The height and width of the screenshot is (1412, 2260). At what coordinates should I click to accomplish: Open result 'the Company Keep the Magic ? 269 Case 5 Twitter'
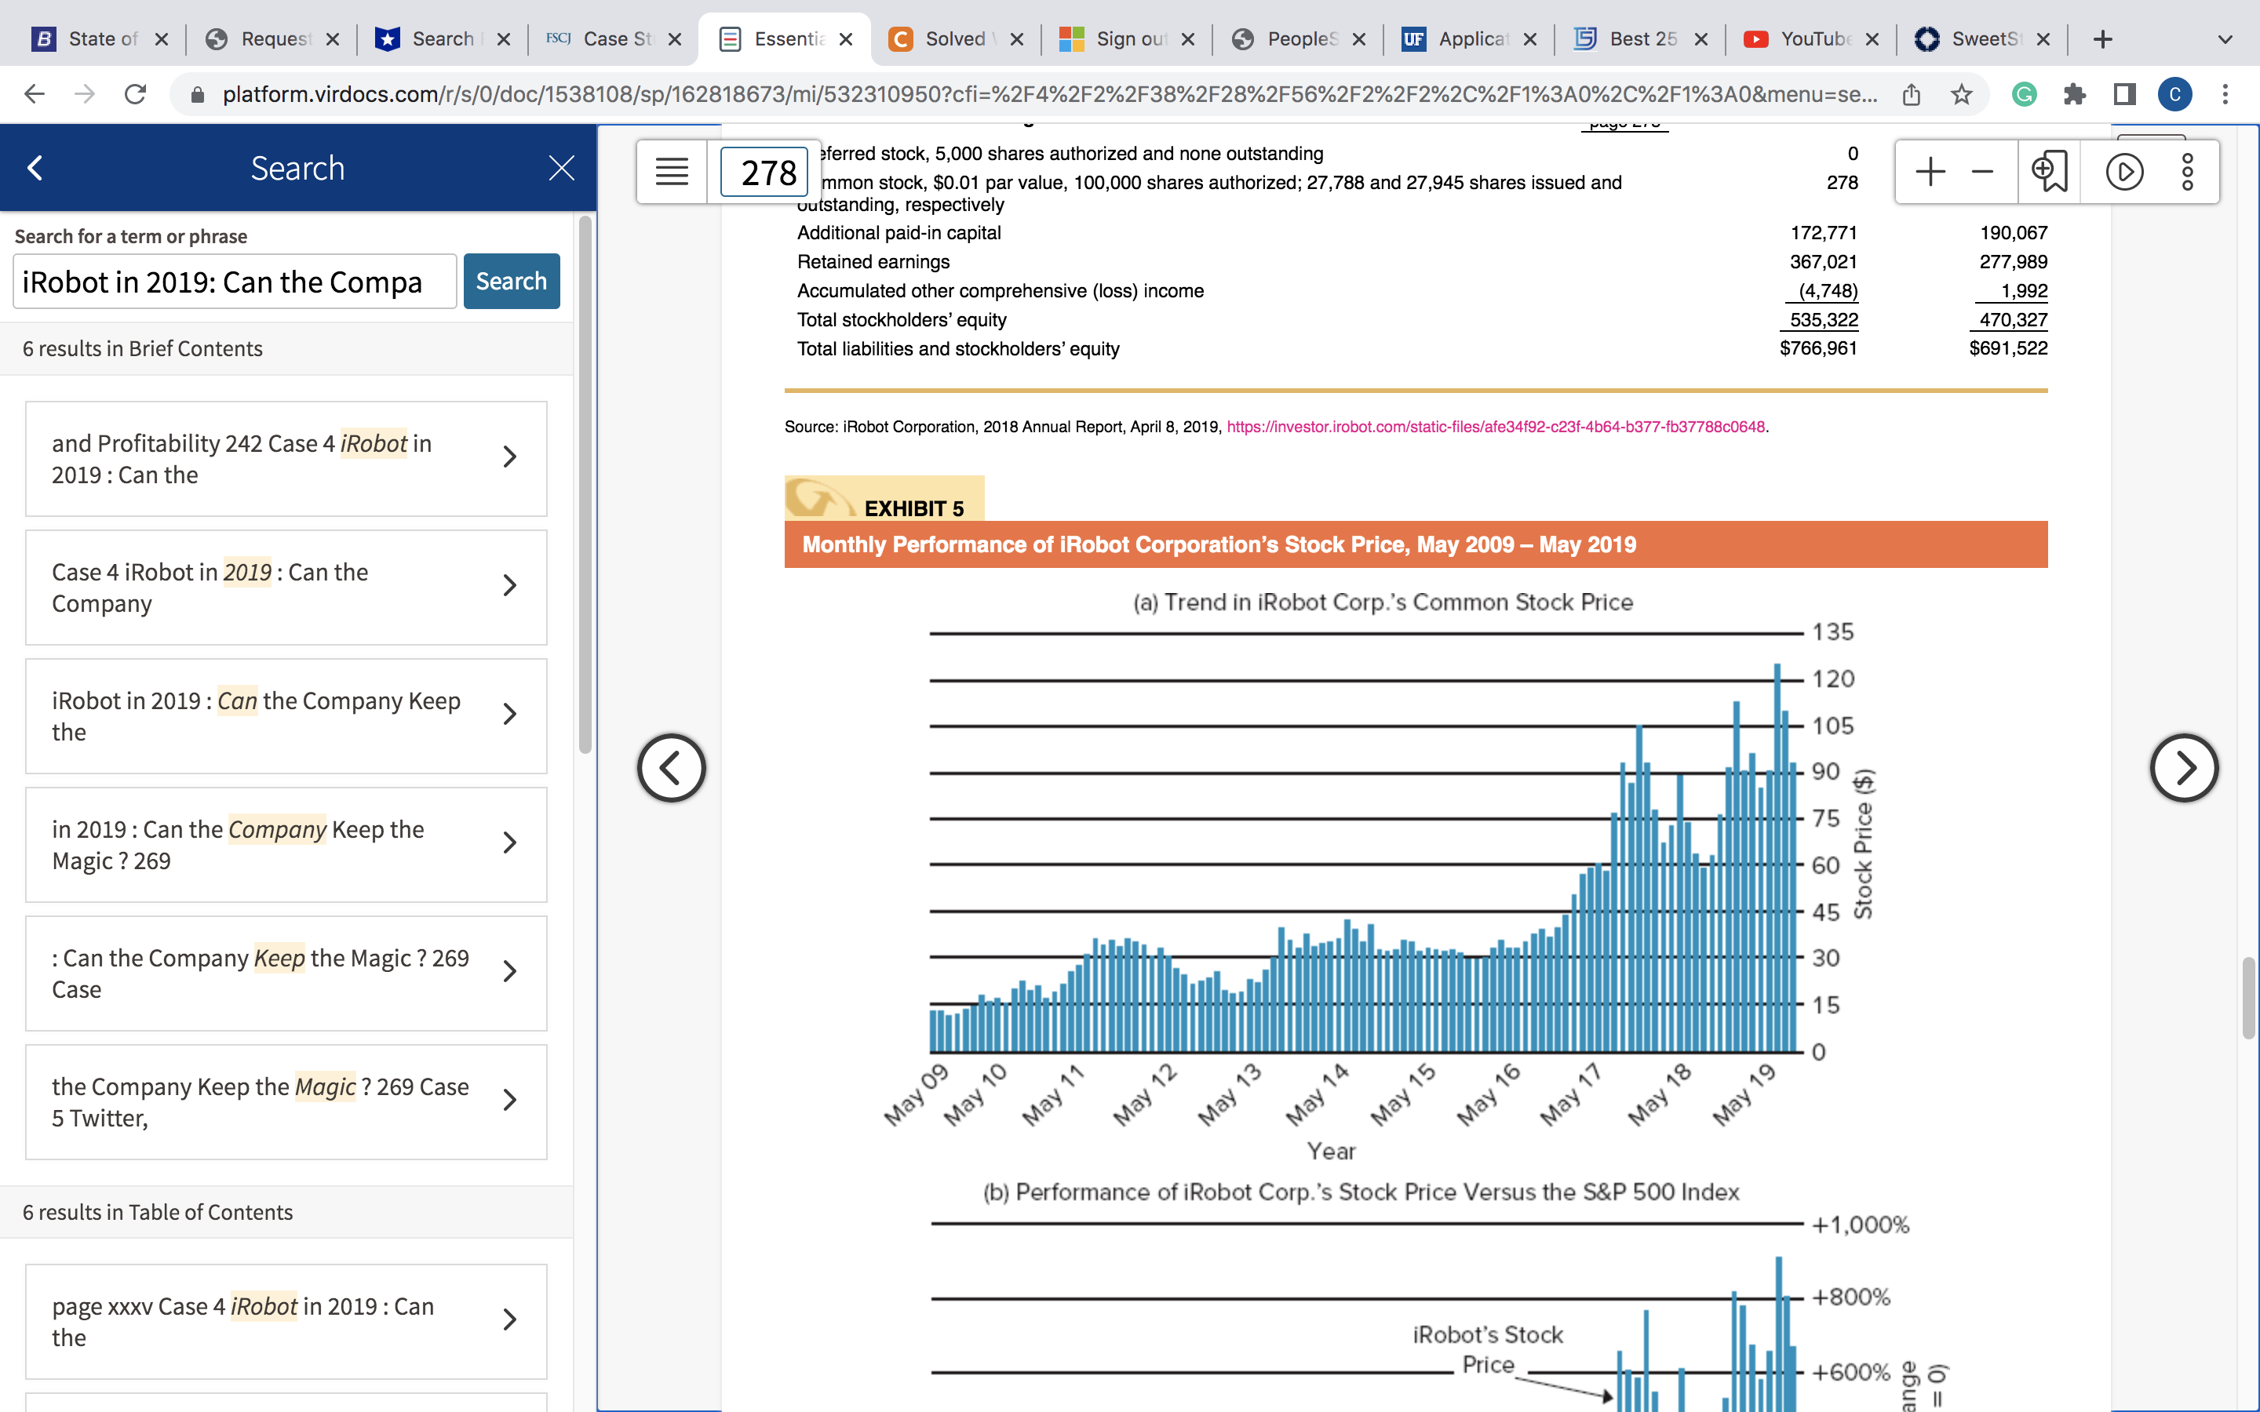[x=286, y=1102]
